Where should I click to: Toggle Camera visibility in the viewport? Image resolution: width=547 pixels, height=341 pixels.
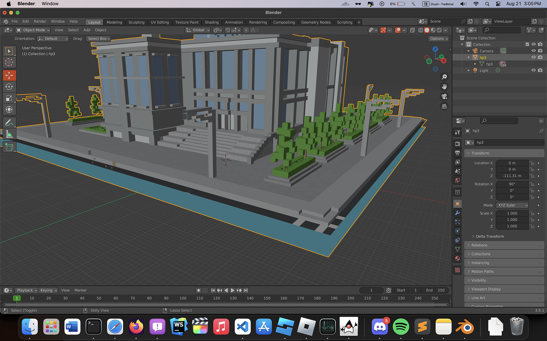pos(534,51)
